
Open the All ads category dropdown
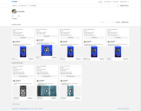(24, 5)
